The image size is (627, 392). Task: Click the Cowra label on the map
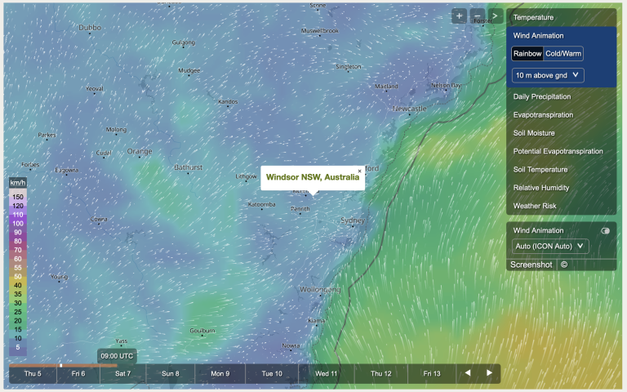click(99, 219)
